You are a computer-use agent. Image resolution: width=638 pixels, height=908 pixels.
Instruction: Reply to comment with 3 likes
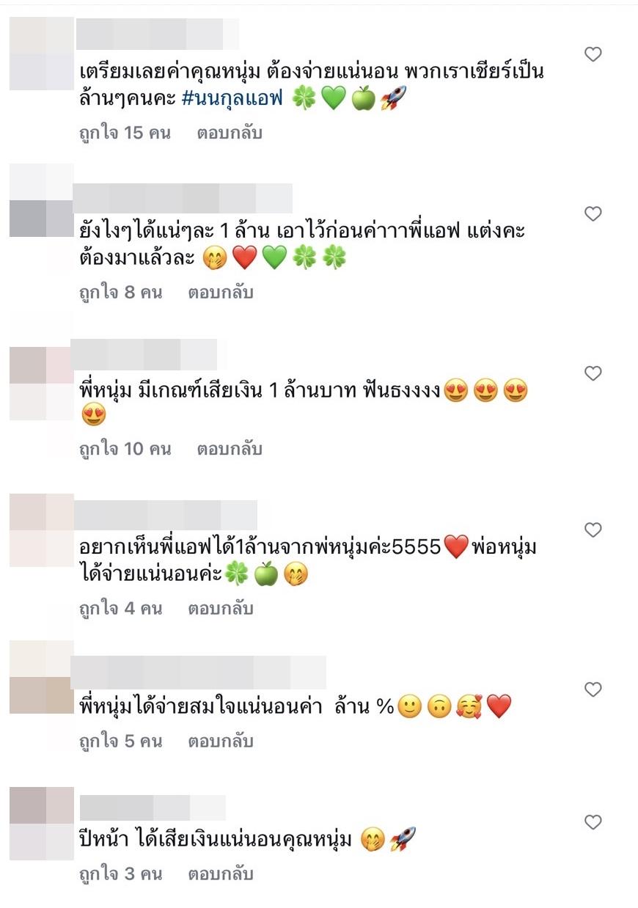(221, 874)
